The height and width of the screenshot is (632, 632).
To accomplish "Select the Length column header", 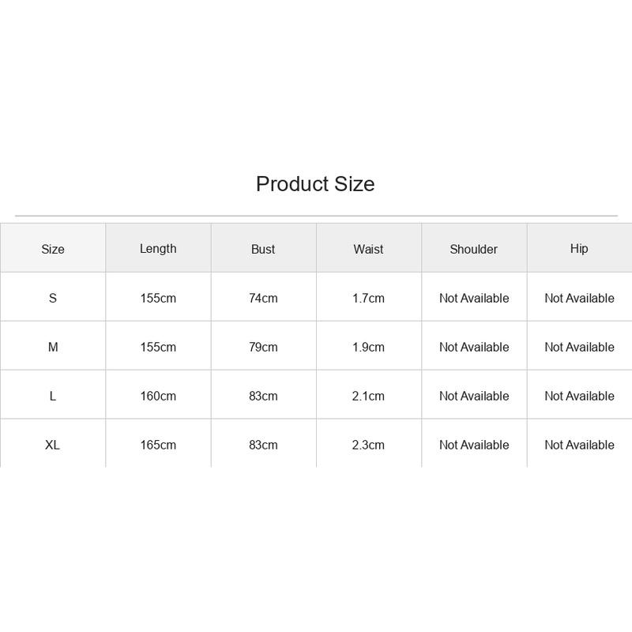I will click(158, 249).
